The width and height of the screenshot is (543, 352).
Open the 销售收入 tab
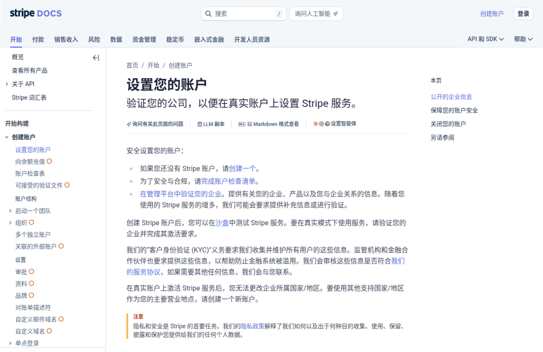(66, 39)
